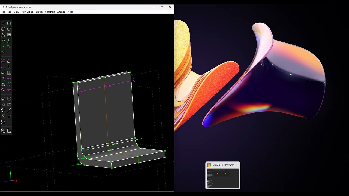Select the Datum Point tool

pos(3,46)
